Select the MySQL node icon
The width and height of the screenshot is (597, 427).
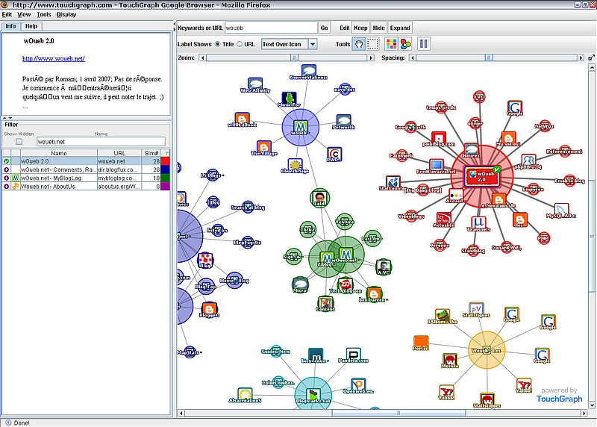click(561, 210)
